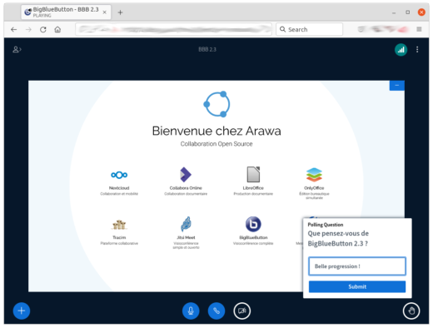433x328 pixels.
Task: Open the blue plus actions menu
Action: (22, 311)
